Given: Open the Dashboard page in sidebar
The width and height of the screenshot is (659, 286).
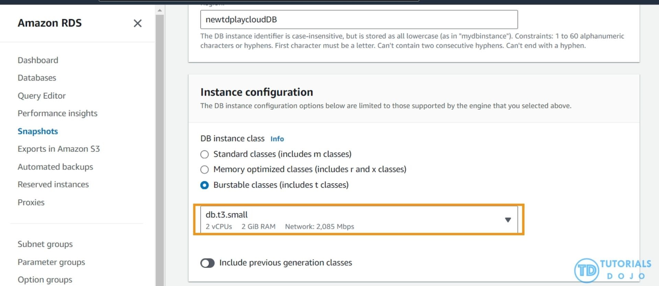Looking at the screenshot, I should [x=38, y=60].
